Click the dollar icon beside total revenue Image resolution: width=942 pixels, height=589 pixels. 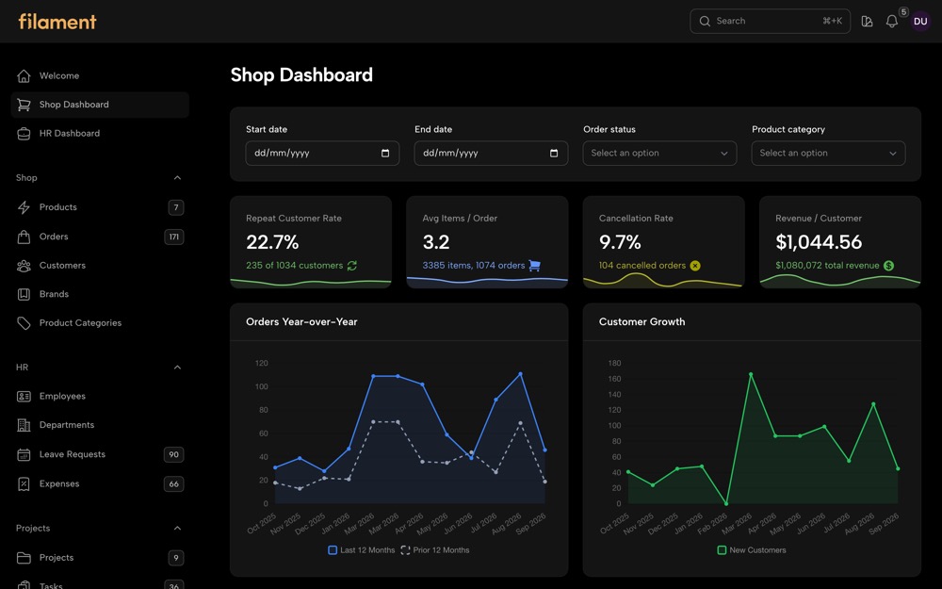[888, 266]
